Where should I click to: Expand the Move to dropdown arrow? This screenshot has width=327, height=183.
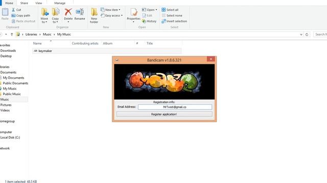[46, 22]
